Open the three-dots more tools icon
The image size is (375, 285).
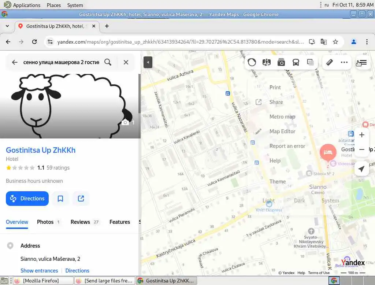344,62
